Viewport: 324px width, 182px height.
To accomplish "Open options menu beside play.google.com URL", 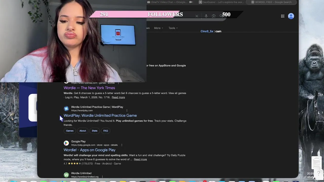I will point(122,145).
